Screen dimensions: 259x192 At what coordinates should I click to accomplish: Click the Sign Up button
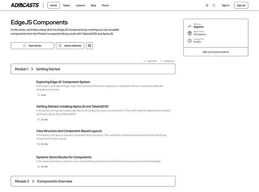coord(241,5)
